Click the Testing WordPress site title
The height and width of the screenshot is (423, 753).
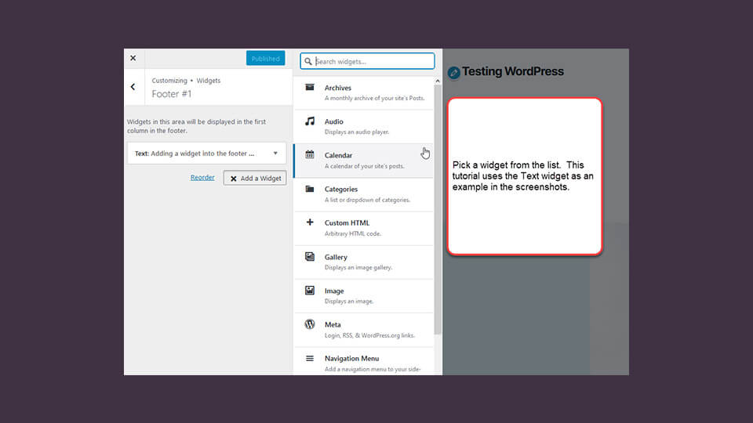(512, 71)
